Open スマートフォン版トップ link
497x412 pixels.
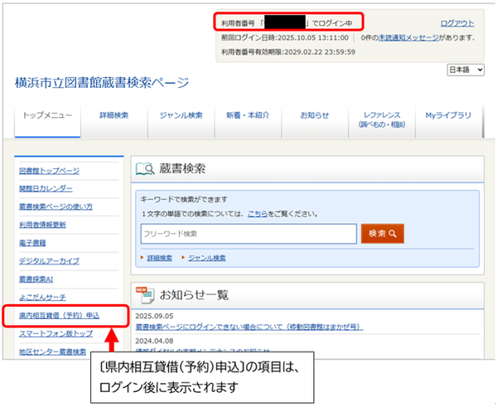[55, 333]
